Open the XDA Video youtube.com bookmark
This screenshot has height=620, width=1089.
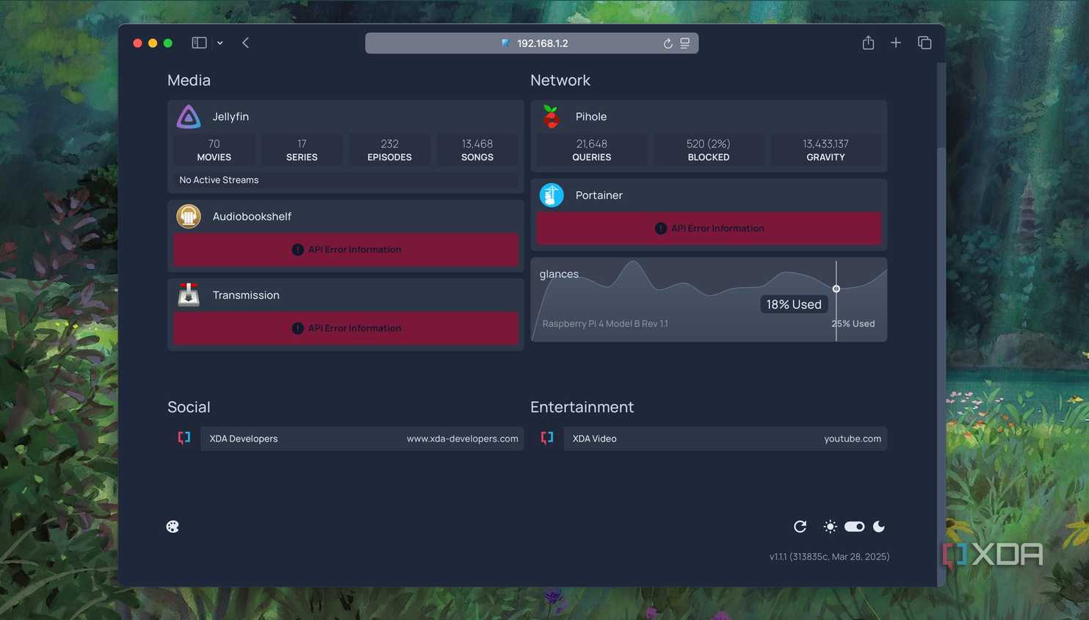(x=725, y=439)
